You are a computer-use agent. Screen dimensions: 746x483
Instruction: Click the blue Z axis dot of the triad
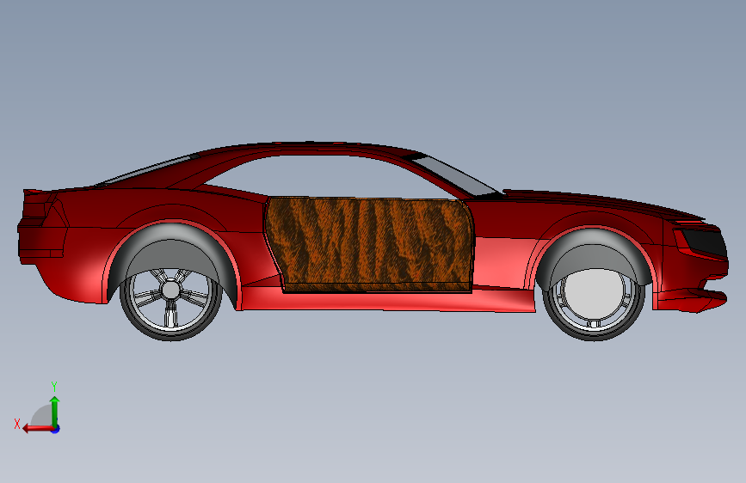[x=56, y=429]
